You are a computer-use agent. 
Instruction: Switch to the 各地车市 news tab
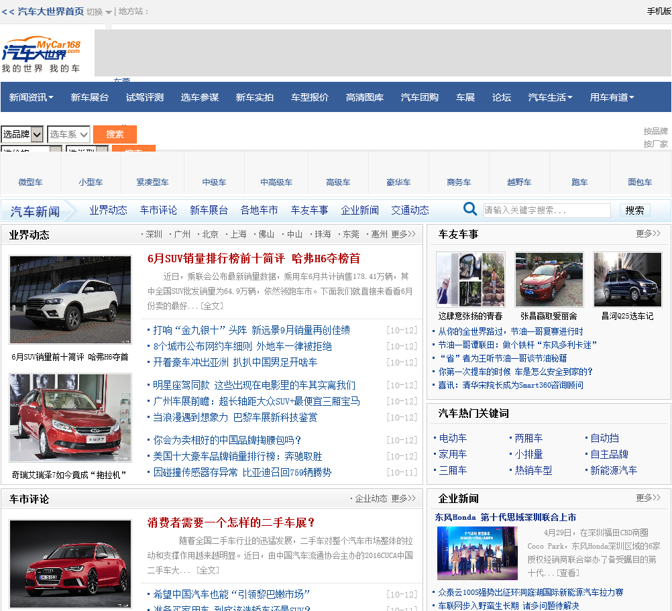(259, 210)
